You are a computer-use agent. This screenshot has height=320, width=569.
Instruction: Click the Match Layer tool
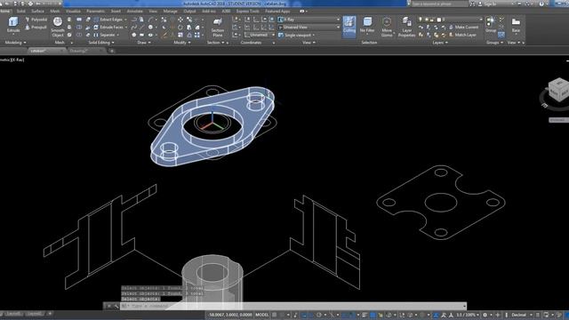click(x=462, y=36)
